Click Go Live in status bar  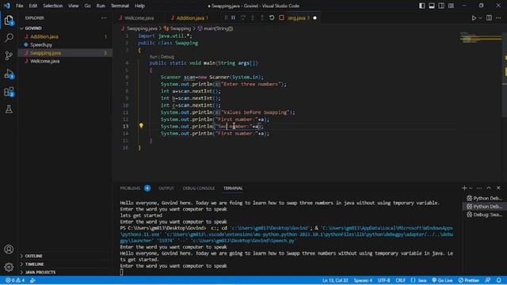(442, 280)
